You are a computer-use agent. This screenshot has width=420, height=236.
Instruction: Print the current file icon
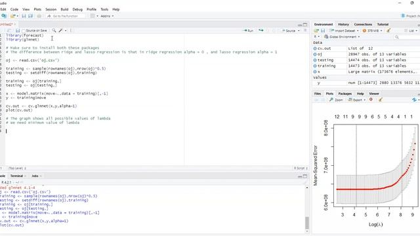[x=39, y=16]
